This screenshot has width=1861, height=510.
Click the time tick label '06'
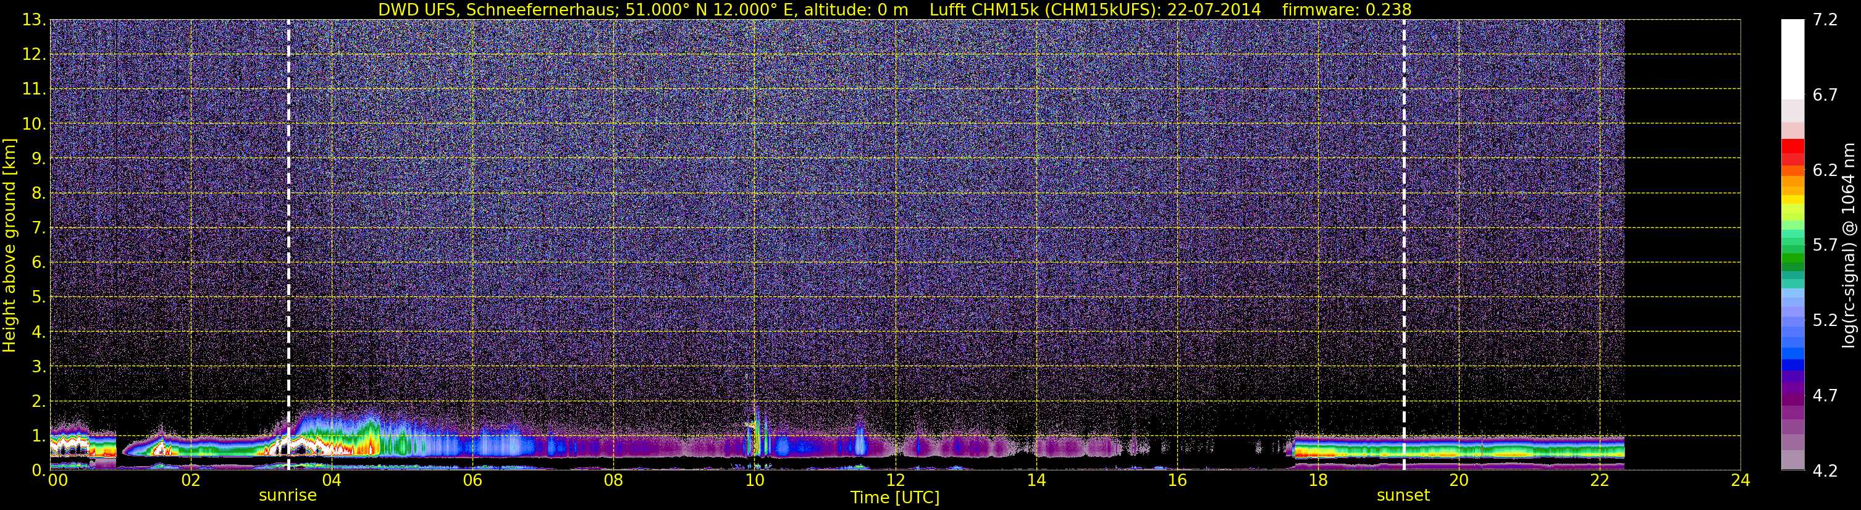pyautogui.click(x=472, y=481)
